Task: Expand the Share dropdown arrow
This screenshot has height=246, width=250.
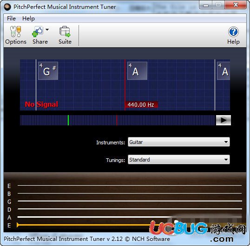Action: [x=47, y=30]
